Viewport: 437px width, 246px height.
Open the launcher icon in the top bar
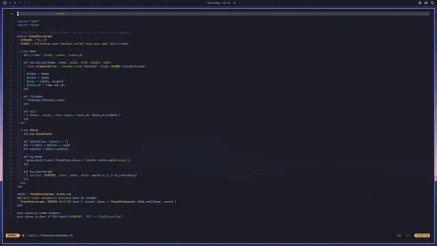tap(5, 3)
